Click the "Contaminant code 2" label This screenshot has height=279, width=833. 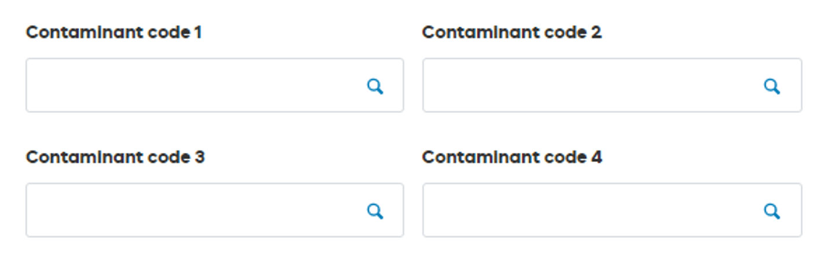pyautogui.click(x=512, y=32)
